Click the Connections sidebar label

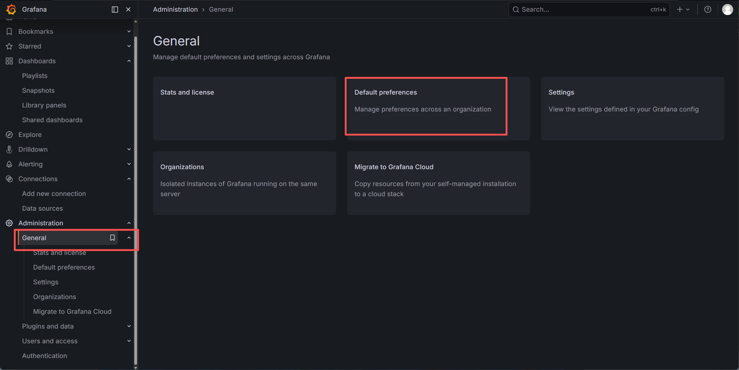[x=38, y=179]
